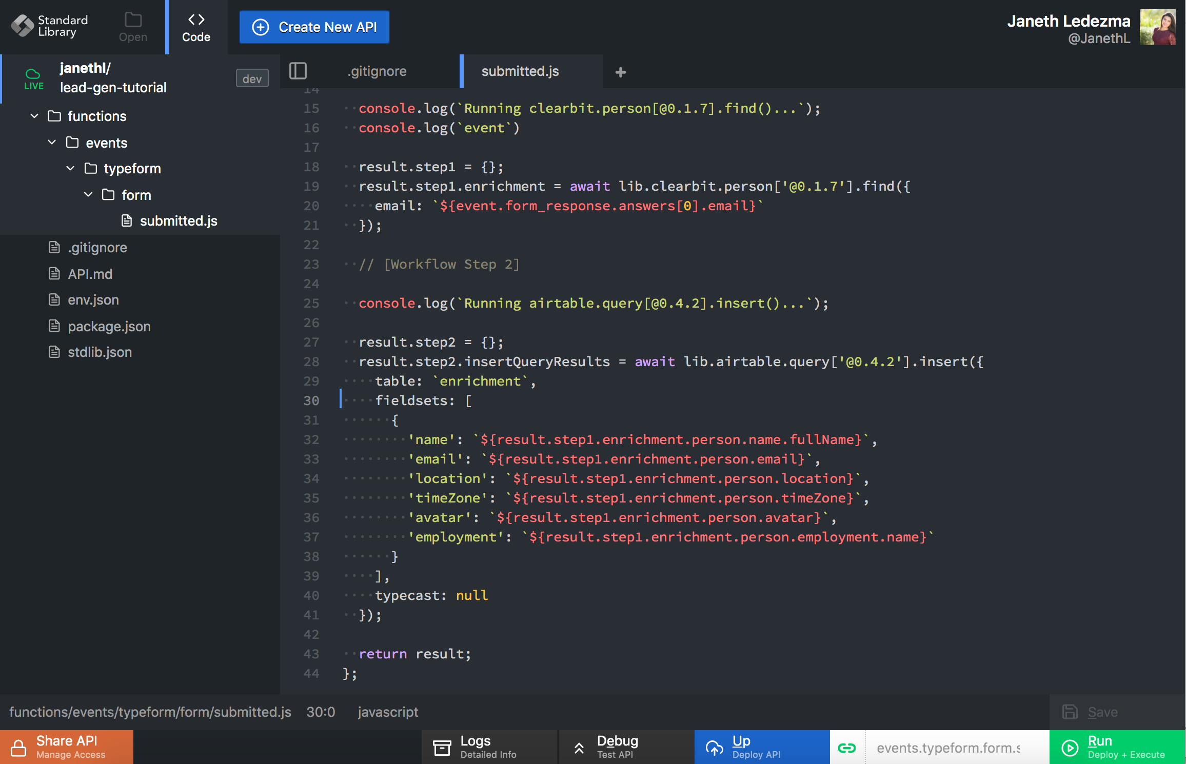Click Create New API button
The height and width of the screenshot is (764, 1186).
coord(314,27)
